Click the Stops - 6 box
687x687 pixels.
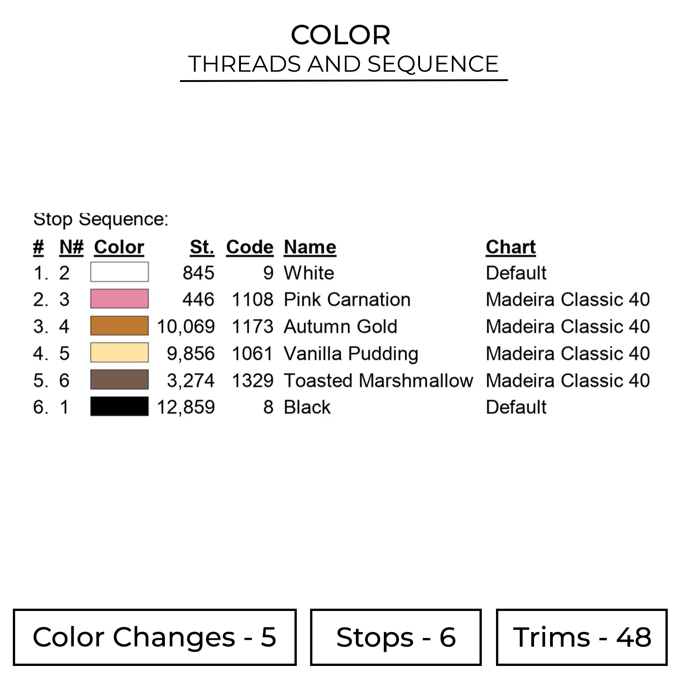[x=396, y=637]
